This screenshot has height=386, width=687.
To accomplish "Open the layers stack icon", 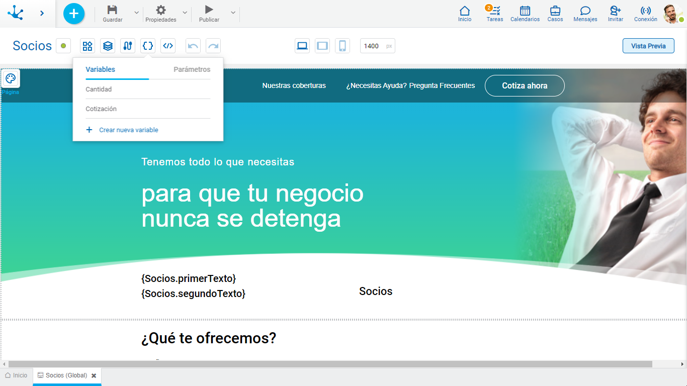I will pyautogui.click(x=108, y=46).
